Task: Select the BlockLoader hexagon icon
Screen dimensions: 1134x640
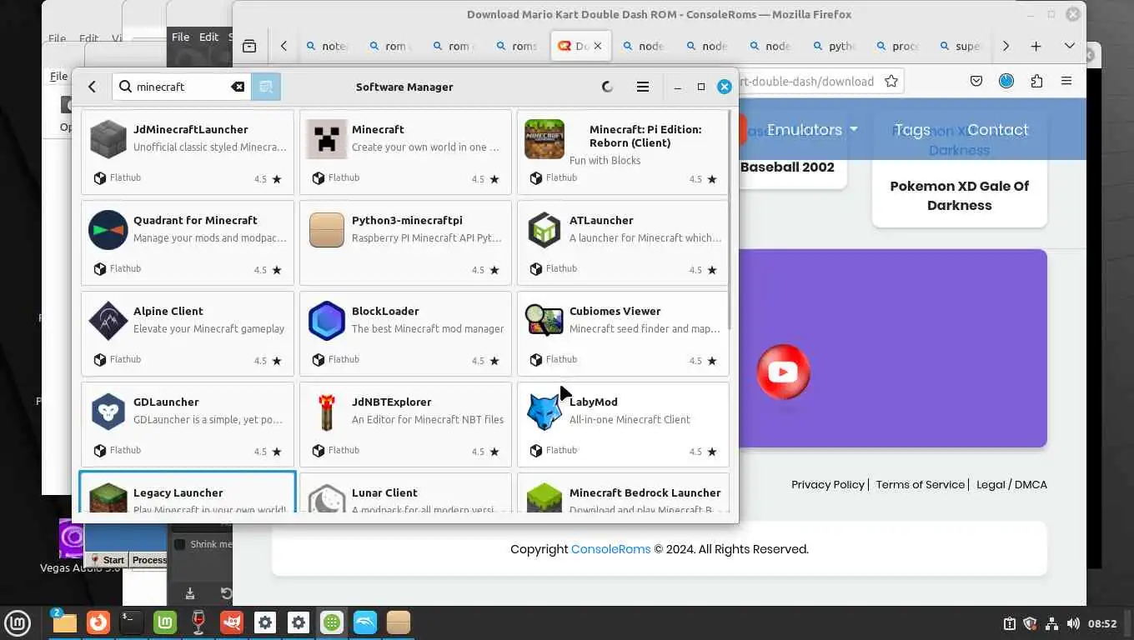Action: point(327,321)
